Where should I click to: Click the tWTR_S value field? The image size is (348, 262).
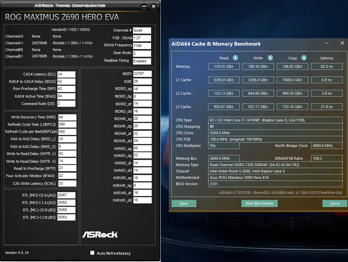(67, 161)
